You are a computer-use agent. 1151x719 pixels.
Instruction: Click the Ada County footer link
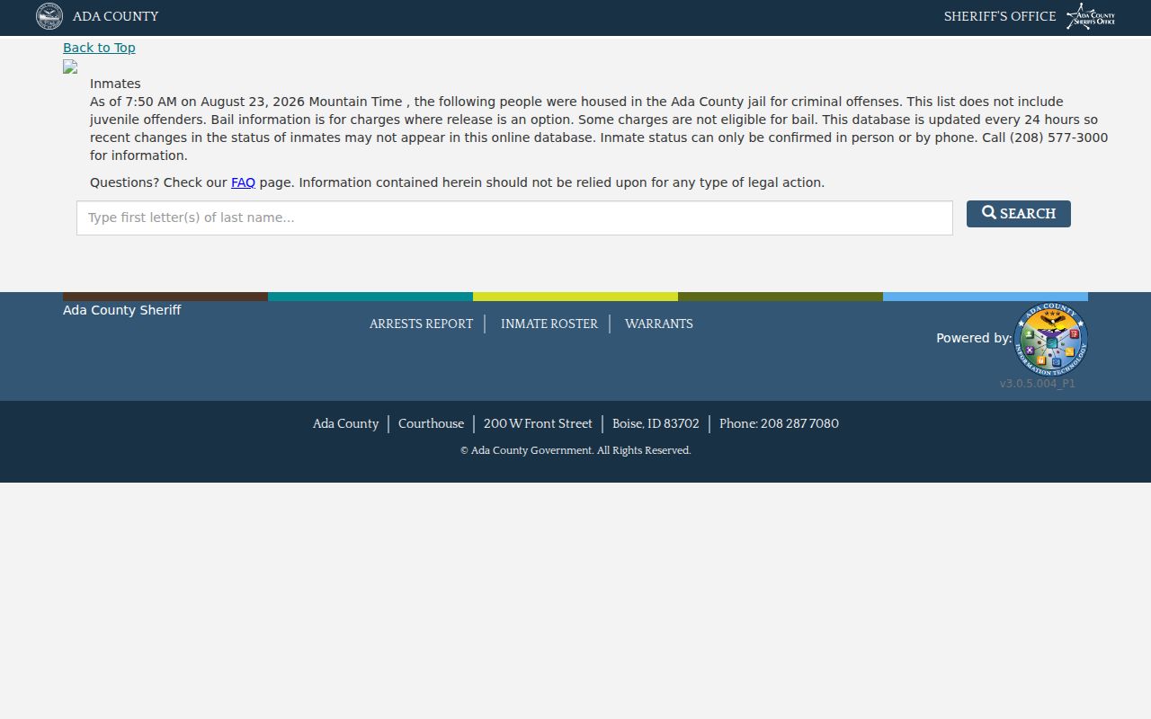(345, 423)
